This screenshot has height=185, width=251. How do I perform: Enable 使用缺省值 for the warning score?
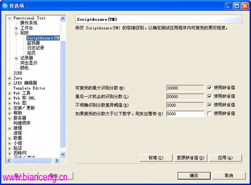point(209,113)
